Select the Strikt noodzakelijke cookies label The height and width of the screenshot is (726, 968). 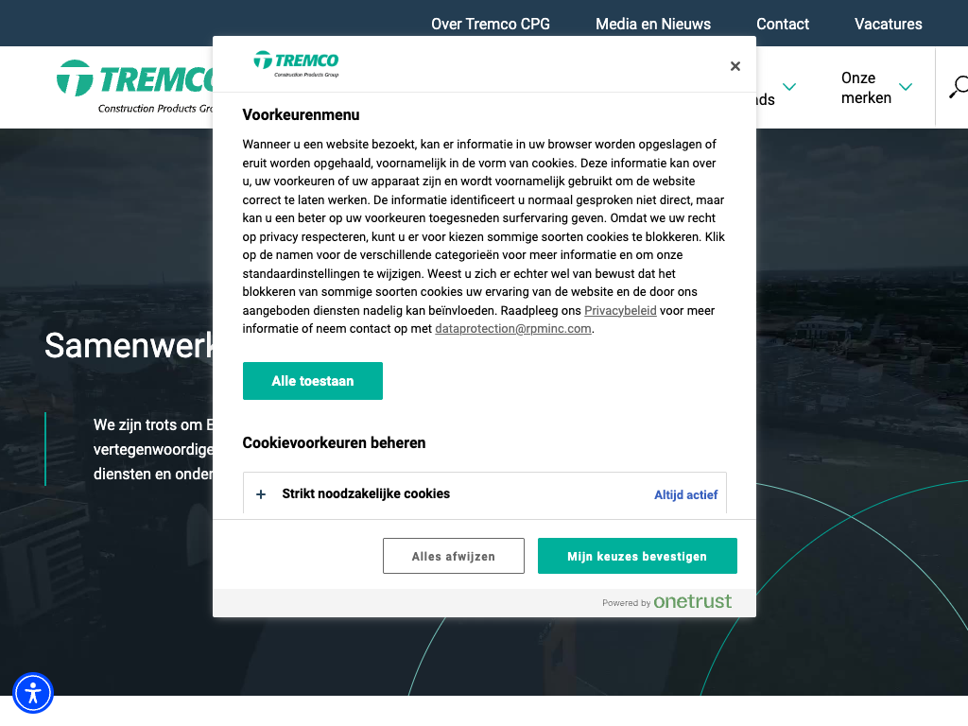pos(365,494)
